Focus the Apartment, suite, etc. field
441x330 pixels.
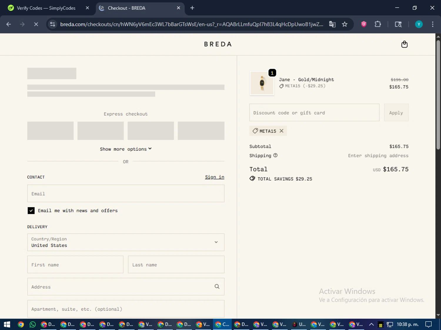[x=126, y=309]
